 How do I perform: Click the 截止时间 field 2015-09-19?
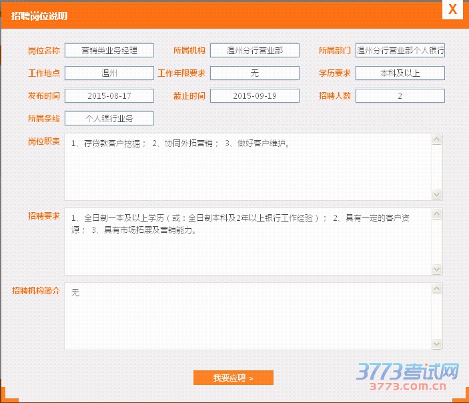[255, 96]
